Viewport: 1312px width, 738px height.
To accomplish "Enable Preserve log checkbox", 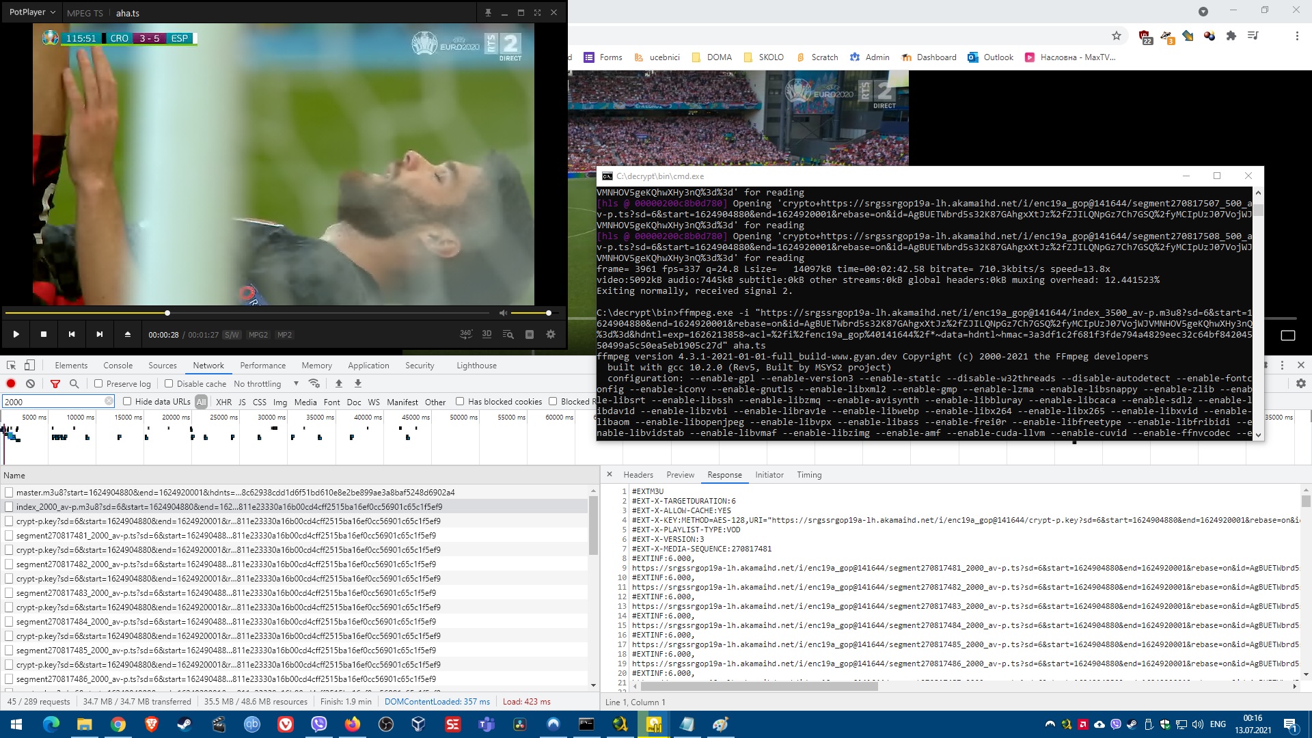I will click(98, 384).
